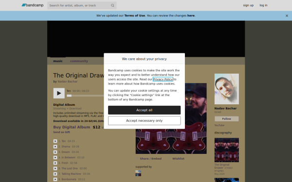292x182 pixels.
Task: Dismiss the Terms of Use banner
Action: coord(287,16)
